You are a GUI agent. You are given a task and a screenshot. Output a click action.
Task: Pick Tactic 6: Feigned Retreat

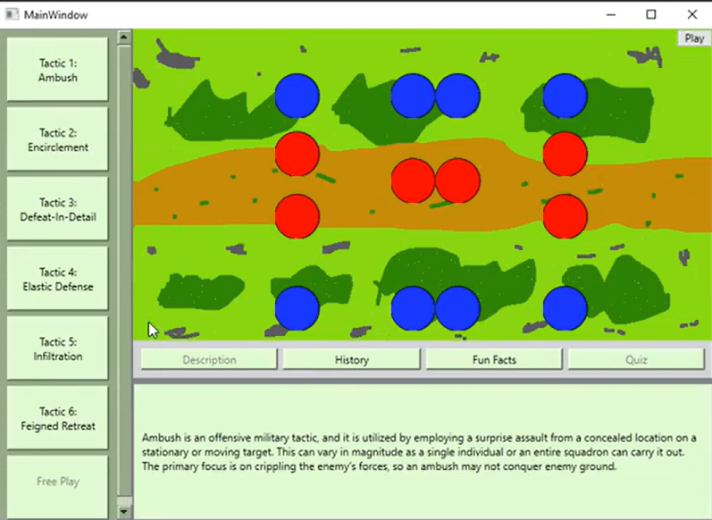[x=58, y=419]
